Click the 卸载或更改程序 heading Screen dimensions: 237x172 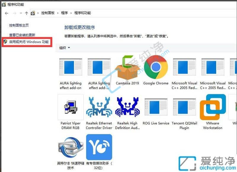80,27
